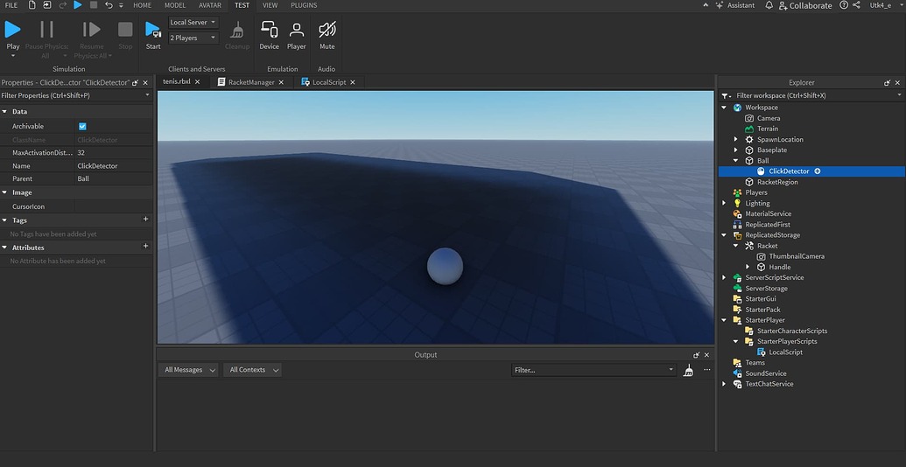This screenshot has width=906, height=467.
Task: Click the Start server test icon
Action: [153, 30]
